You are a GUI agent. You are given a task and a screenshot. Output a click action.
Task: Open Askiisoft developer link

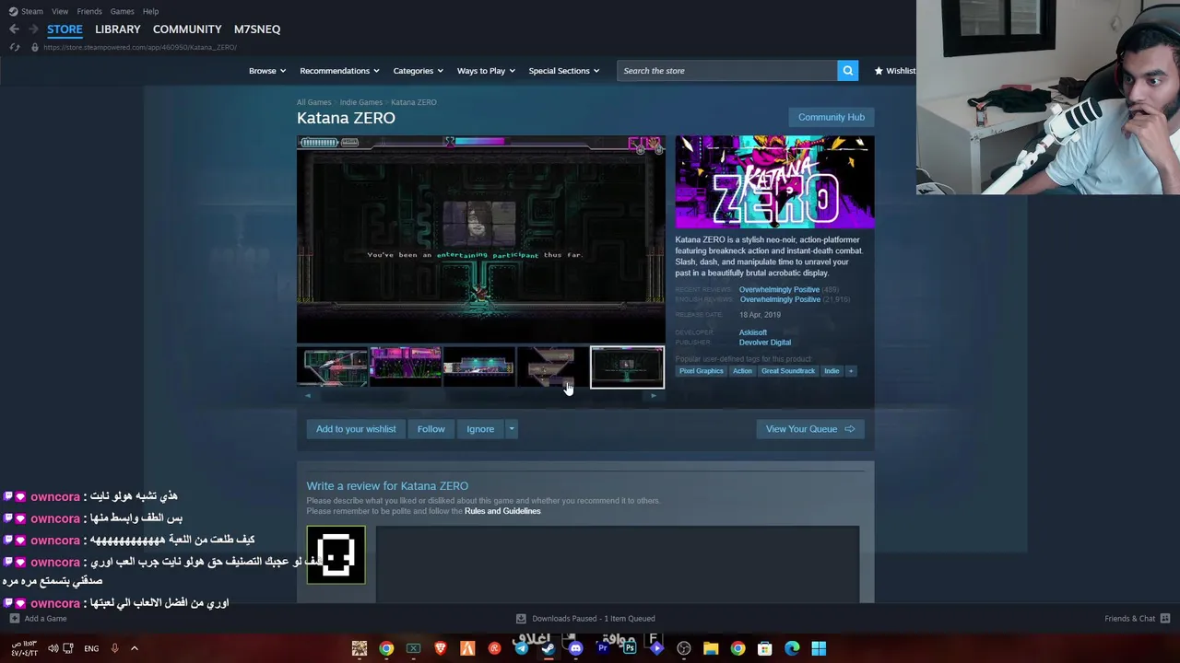tap(752, 332)
